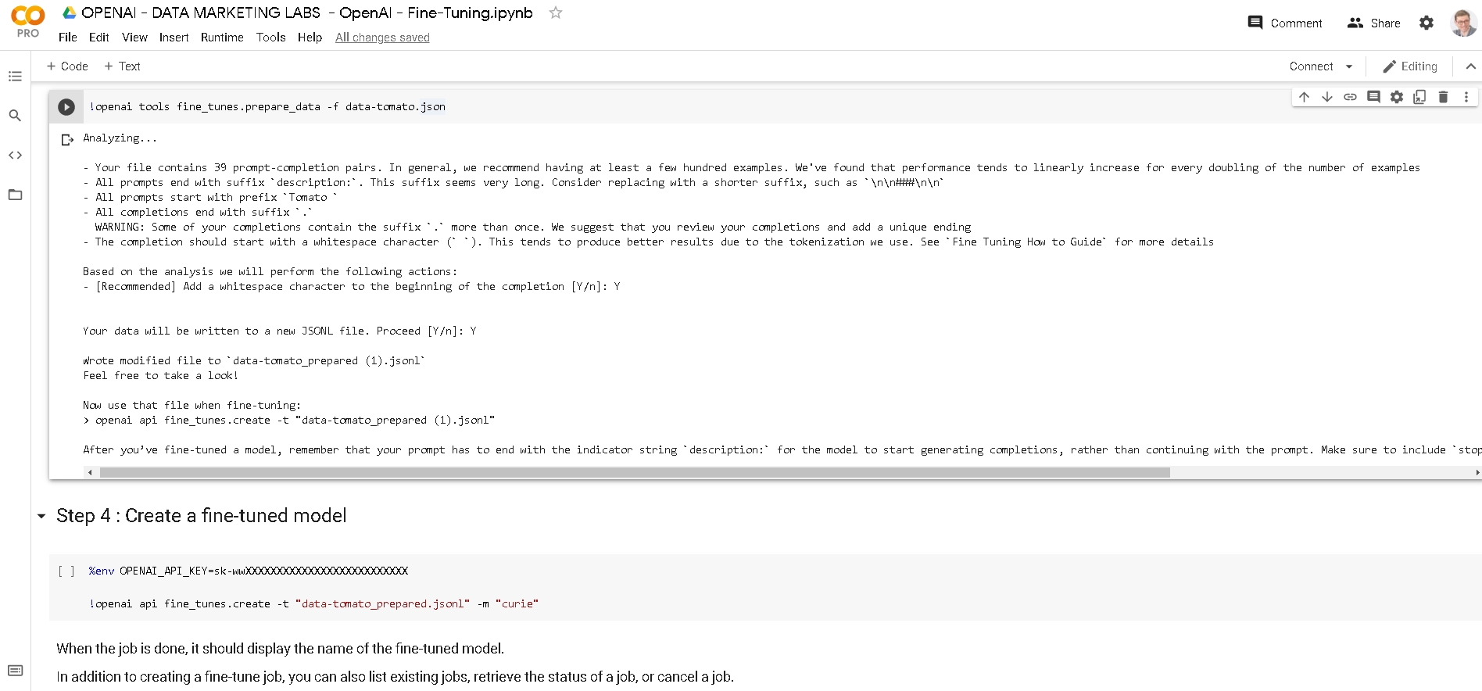
Task: Add a comment to the cell
Action: coord(1373,97)
